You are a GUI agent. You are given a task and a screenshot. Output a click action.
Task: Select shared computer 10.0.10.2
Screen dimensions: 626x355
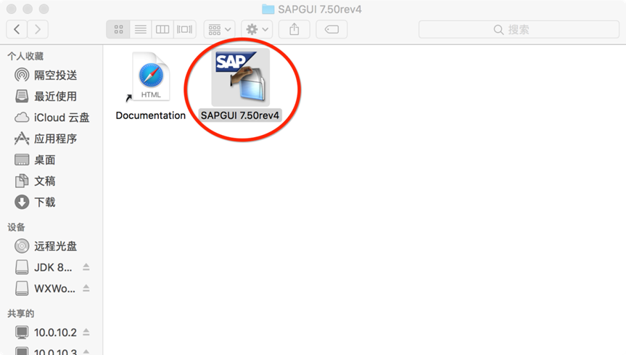(46, 332)
